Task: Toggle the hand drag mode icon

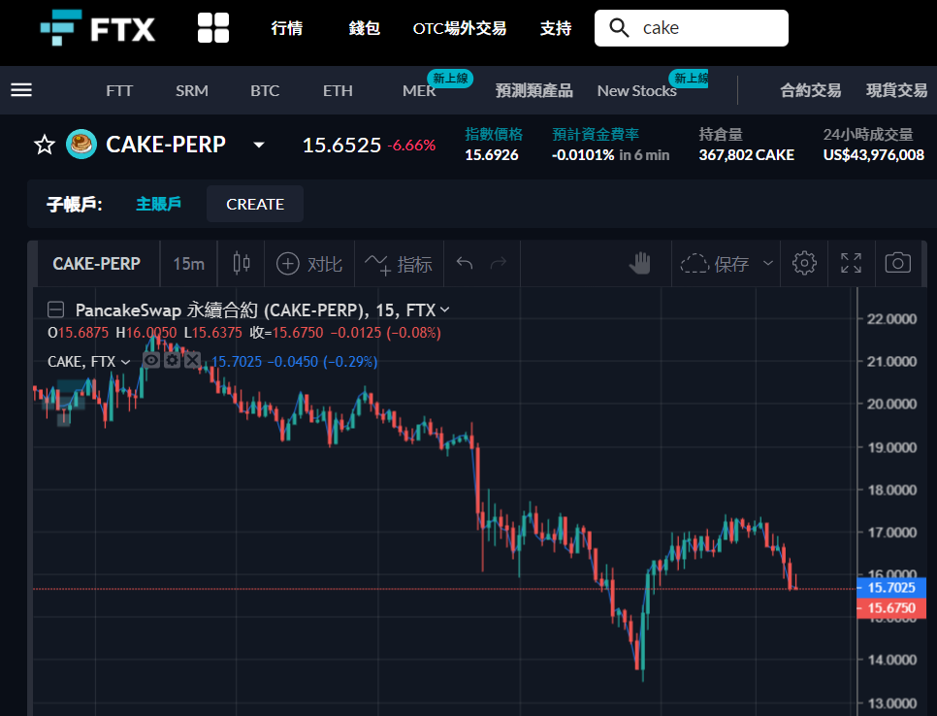Action: (640, 263)
